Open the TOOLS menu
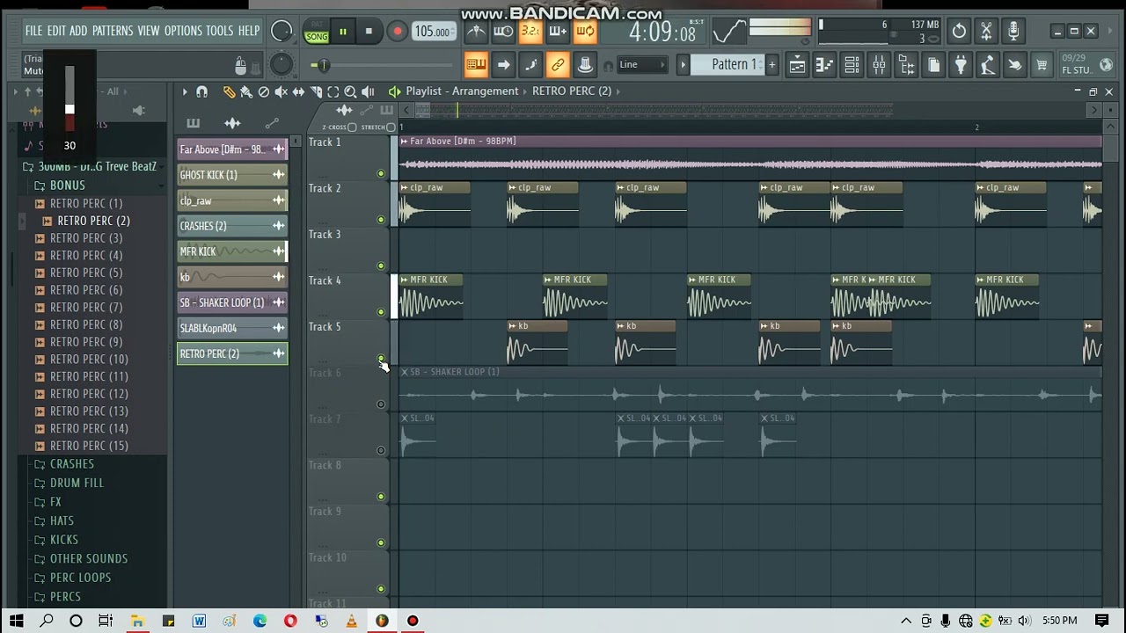This screenshot has height=633, width=1126. point(220,31)
